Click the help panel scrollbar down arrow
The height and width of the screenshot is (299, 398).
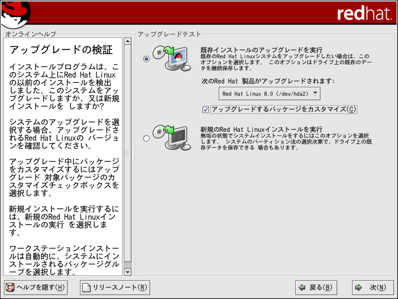(127, 272)
